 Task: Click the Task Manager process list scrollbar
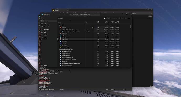point(131,26)
